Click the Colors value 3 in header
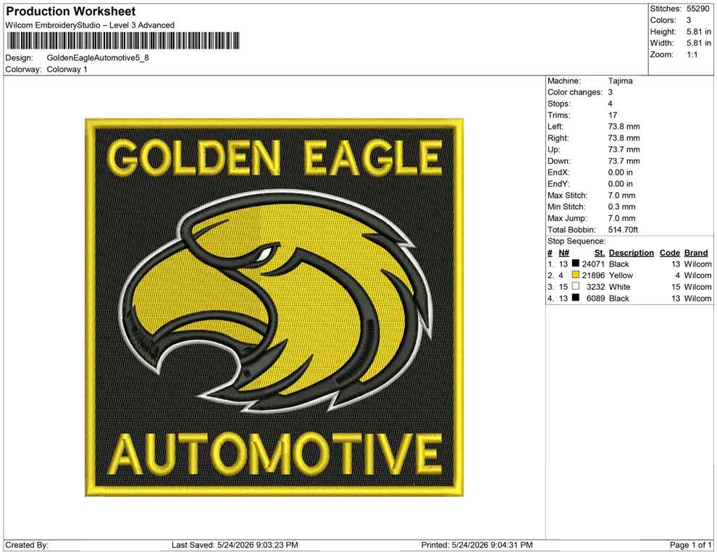The height and width of the screenshot is (552, 717). point(689,20)
